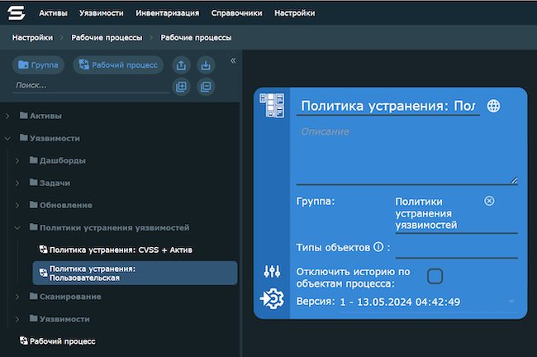
Task: Click the workflow diagram icon in card
Action: tap(272, 106)
